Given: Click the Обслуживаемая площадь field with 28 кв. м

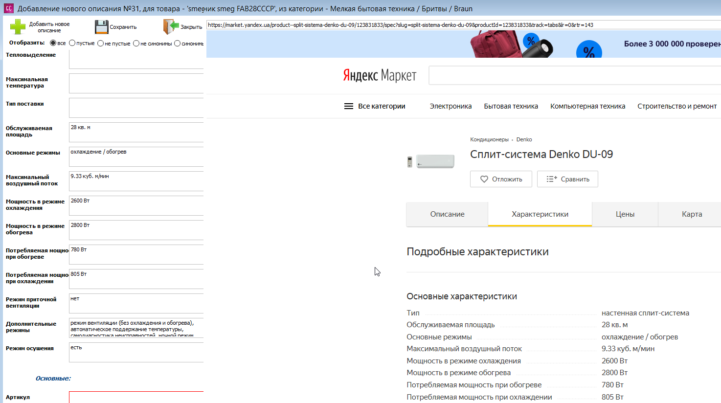Looking at the screenshot, I should point(136,132).
